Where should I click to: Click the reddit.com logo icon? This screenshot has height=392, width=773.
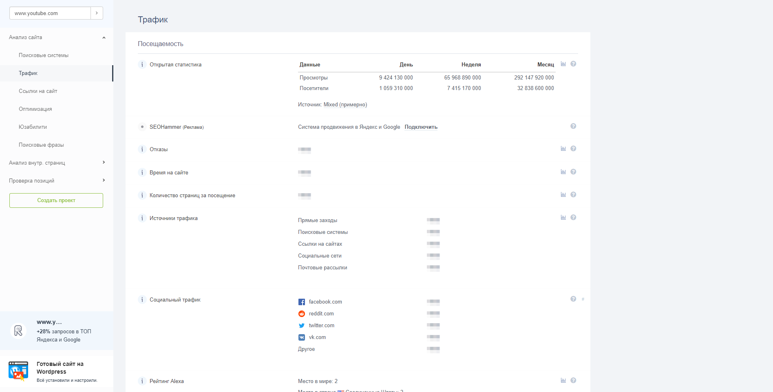coord(302,314)
